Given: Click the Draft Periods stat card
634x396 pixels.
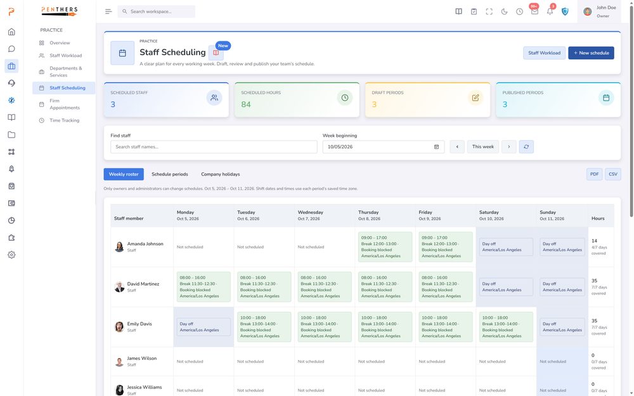Looking at the screenshot, I should 427,100.
